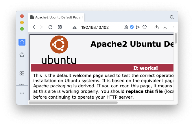Reload the current page
Screen dimensions: 194x126
click(50, 27)
